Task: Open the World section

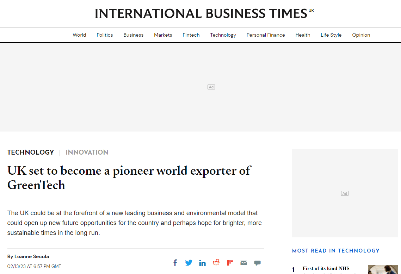Action: 79,35
